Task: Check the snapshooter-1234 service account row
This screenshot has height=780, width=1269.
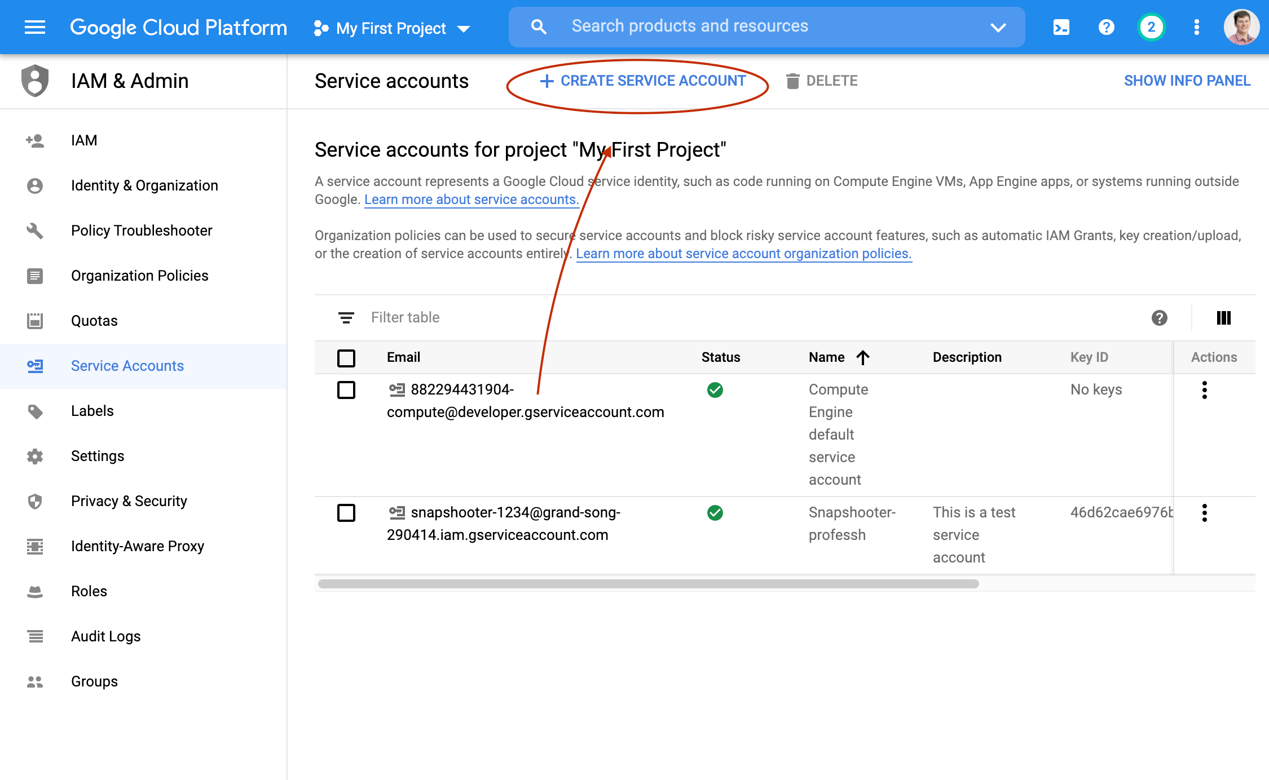Action: 346,513
